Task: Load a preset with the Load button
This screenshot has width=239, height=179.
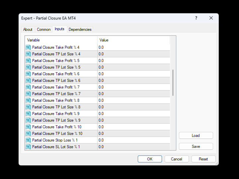Action: (196, 136)
